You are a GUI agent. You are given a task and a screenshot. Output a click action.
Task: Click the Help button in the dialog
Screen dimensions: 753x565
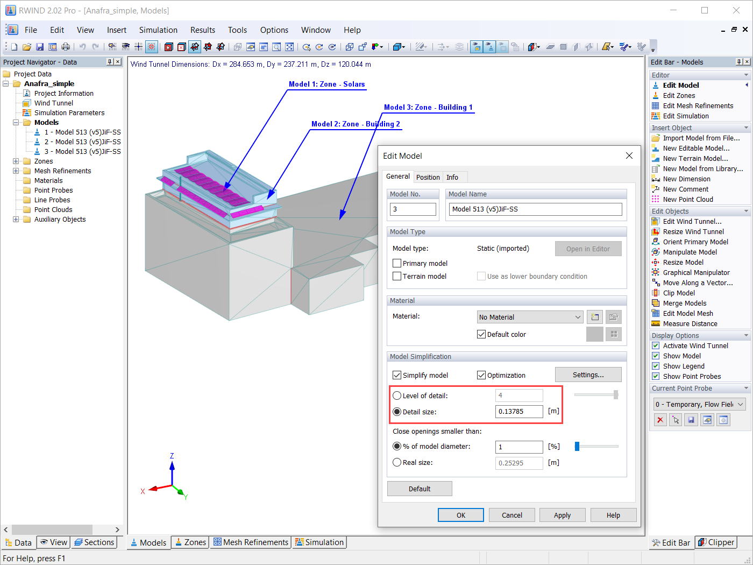[x=614, y=515]
